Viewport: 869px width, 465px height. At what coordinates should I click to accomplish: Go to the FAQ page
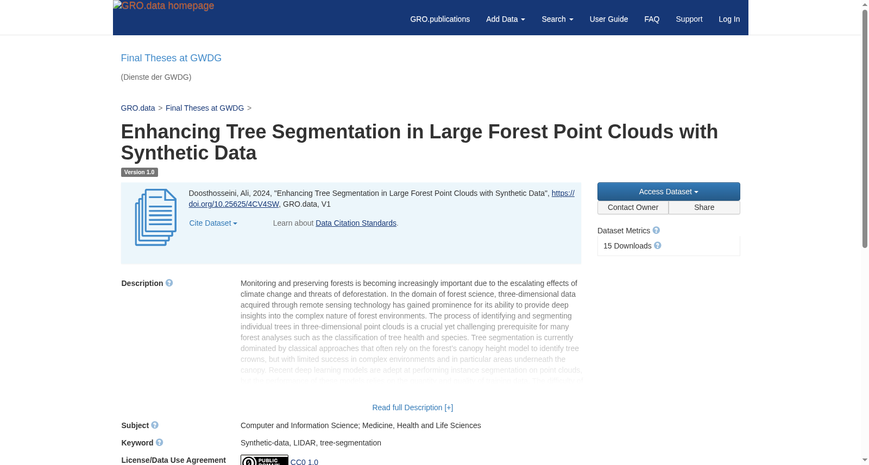(x=652, y=19)
